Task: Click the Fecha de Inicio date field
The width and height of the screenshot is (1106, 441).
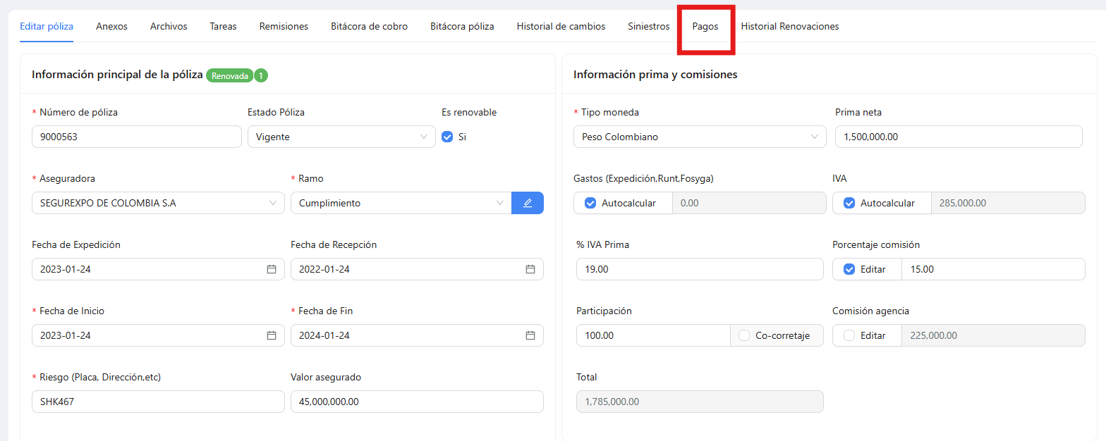Action: tap(158, 335)
